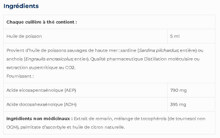The width and height of the screenshot is (220, 138).
Task: Click the Ingrédients heading
Action: 21,6
